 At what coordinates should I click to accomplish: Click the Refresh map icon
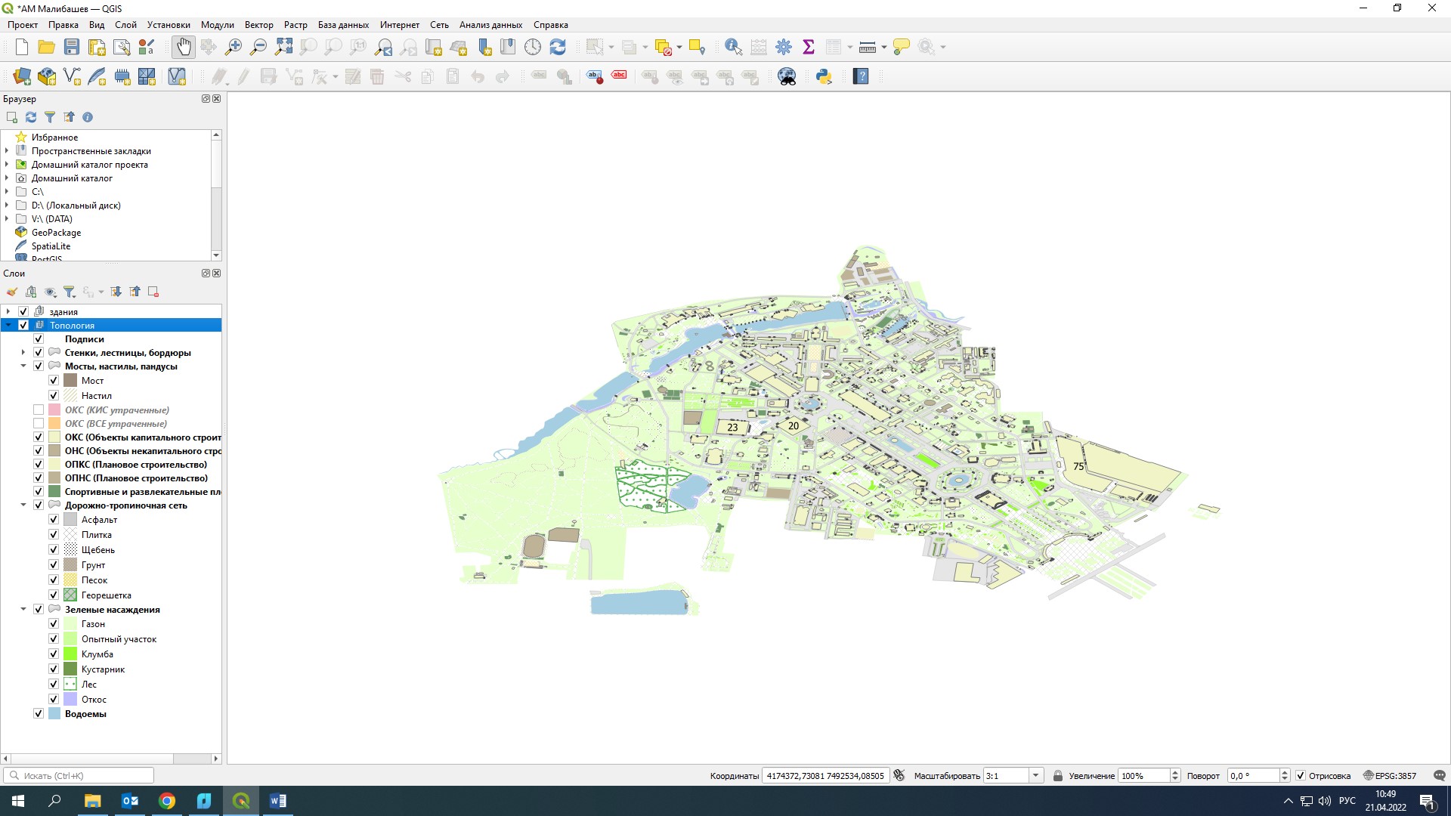coord(558,47)
